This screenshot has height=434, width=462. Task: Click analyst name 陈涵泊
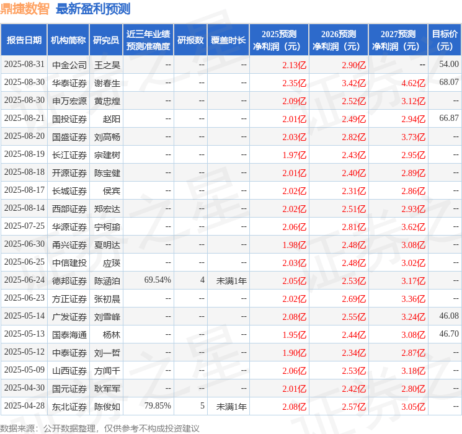click(107, 281)
